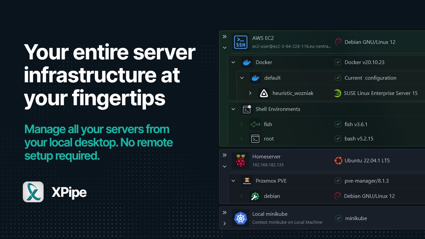Click the double-chevron on Local minikube
The height and width of the screenshot is (239, 425).
point(225,212)
